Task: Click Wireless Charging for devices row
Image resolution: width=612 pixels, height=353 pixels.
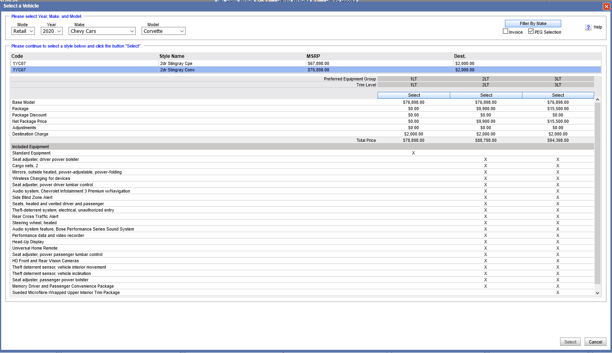Action: [302, 178]
